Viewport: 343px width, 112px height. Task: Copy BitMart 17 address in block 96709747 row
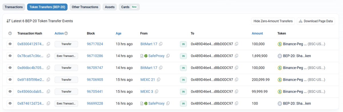click(x=161, y=68)
